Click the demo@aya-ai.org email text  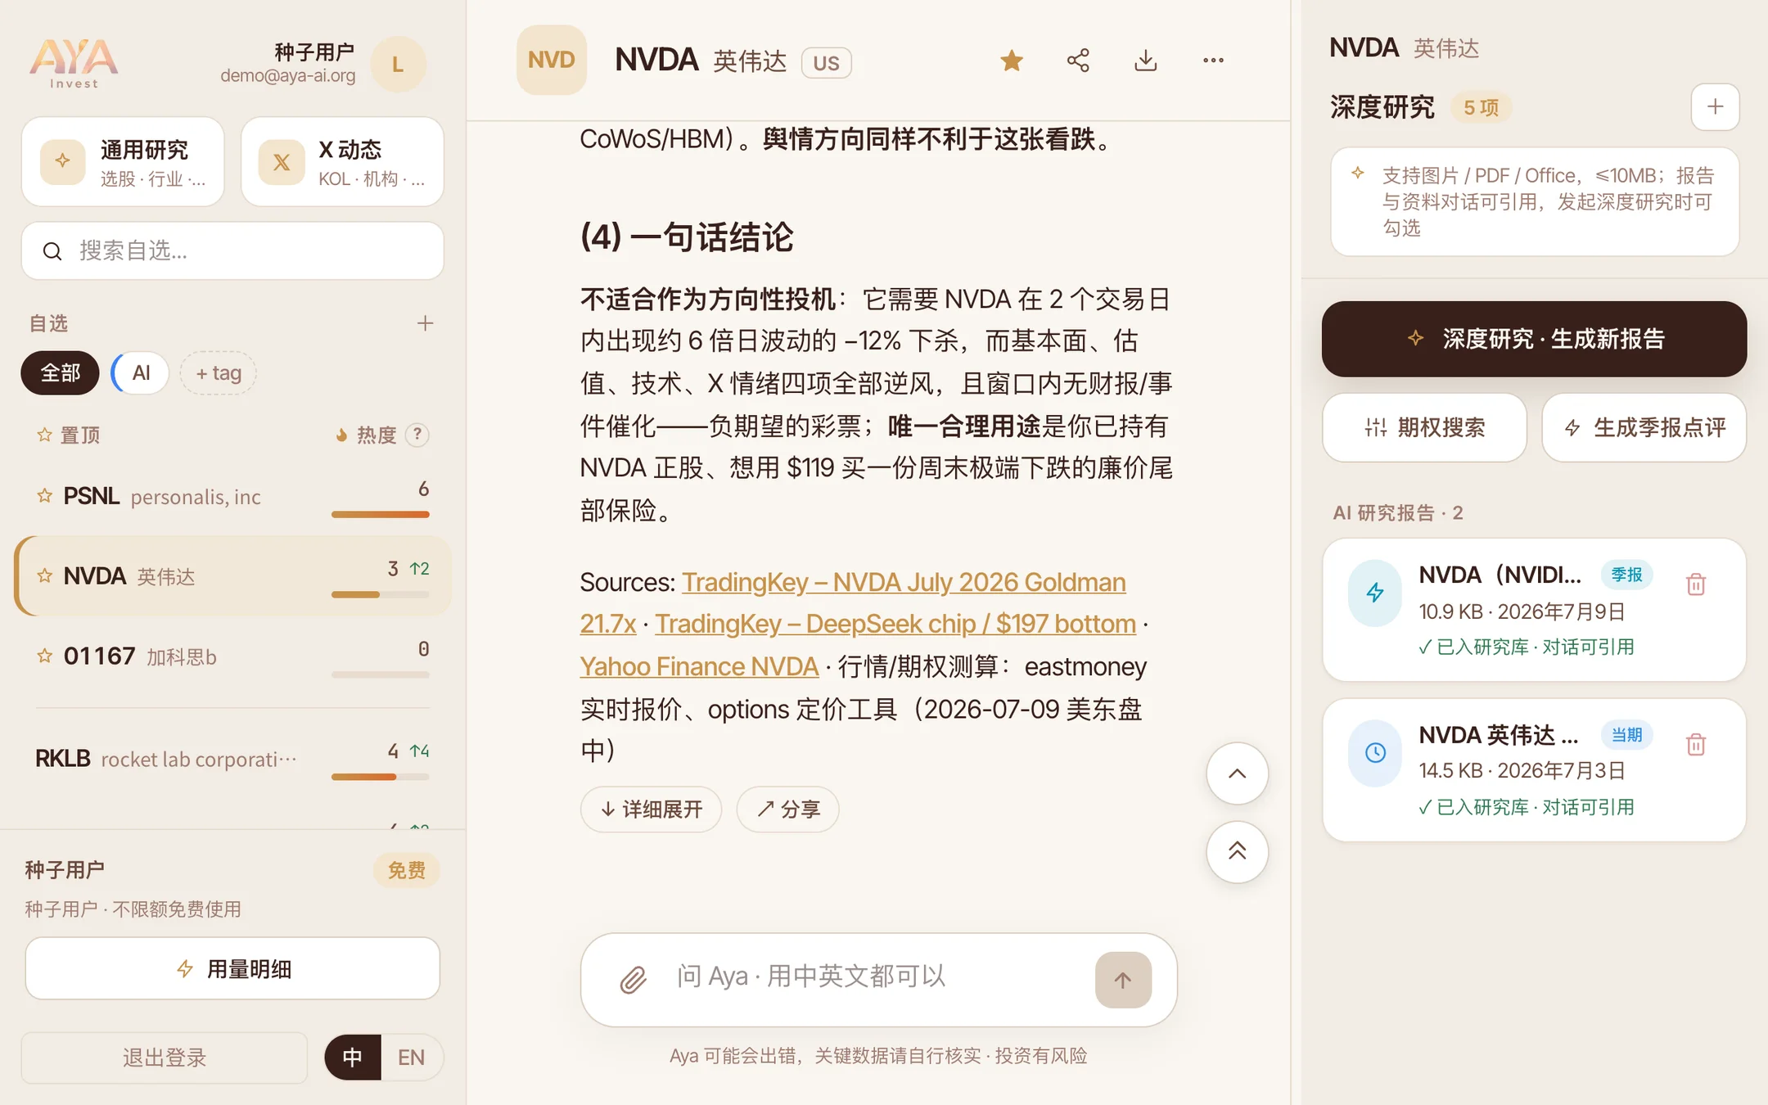pyautogui.click(x=288, y=76)
